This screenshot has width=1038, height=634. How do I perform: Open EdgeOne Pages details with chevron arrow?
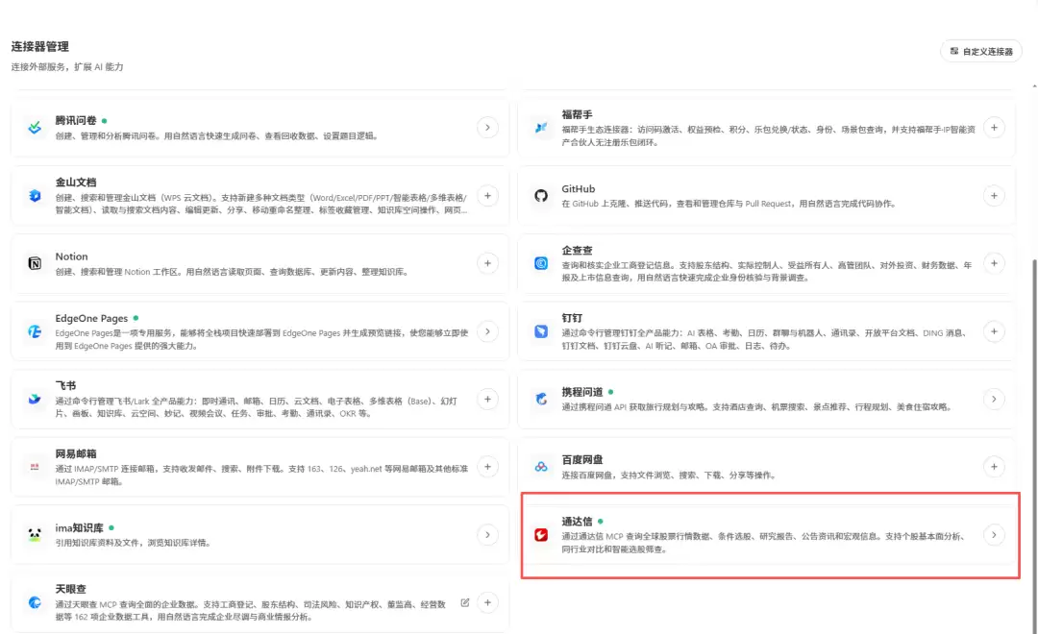coord(487,331)
